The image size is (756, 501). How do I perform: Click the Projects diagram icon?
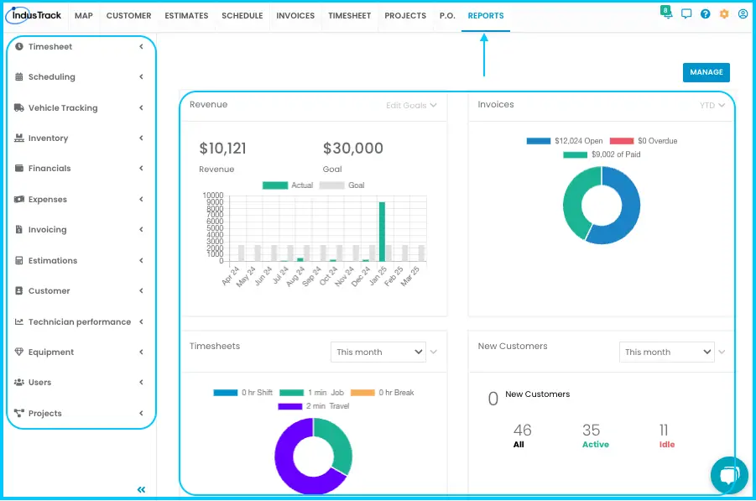pyautogui.click(x=18, y=413)
